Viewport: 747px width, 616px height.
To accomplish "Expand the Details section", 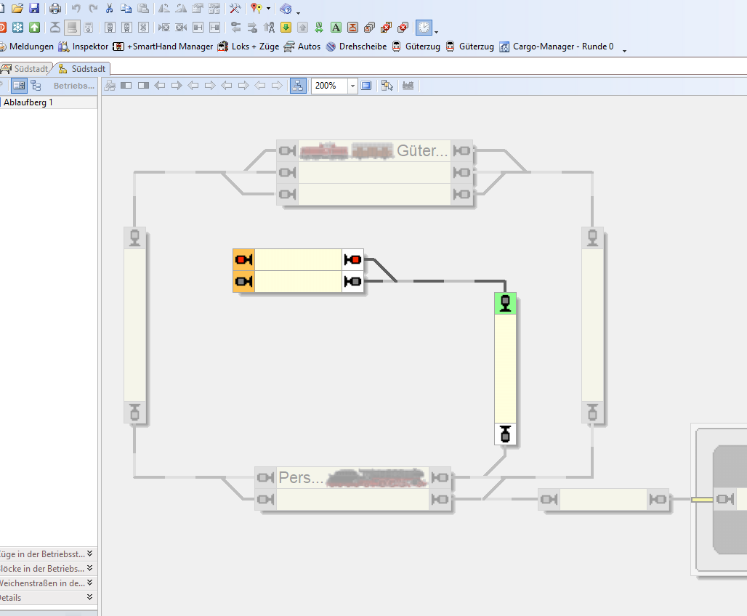I will pos(89,597).
